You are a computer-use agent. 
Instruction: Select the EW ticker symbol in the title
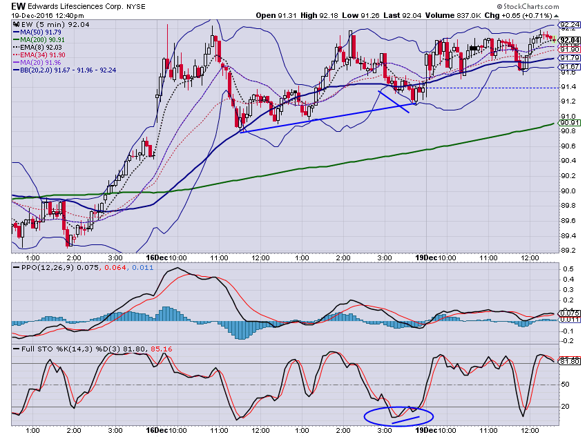pos(18,6)
